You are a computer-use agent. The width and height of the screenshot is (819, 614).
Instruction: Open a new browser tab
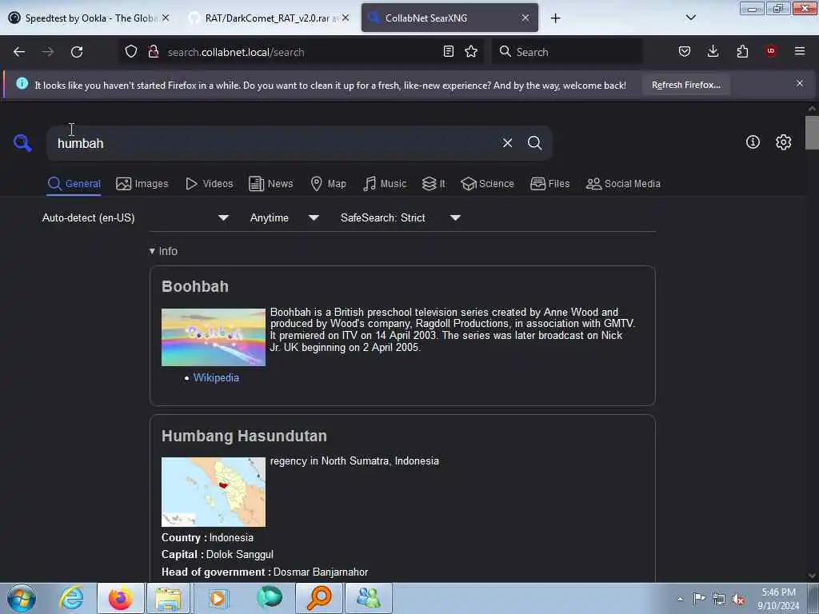tap(555, 18)
